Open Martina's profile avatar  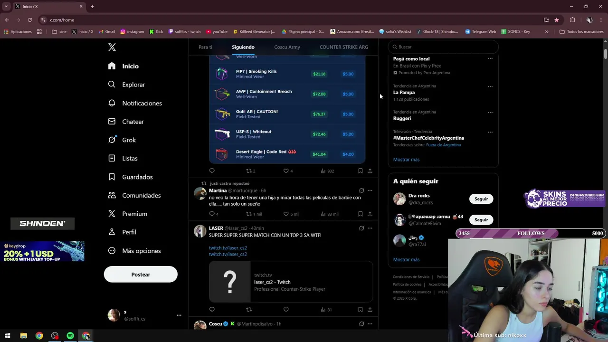(200, 193)
